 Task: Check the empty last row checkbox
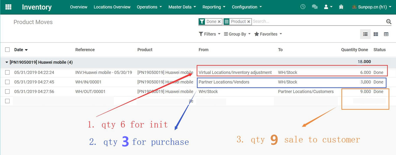point(7,101)
